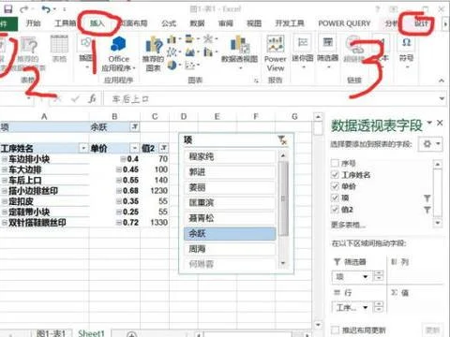
Task: Insert a 数据透视图 pivot chart
Action: click(x=239, y=51)
